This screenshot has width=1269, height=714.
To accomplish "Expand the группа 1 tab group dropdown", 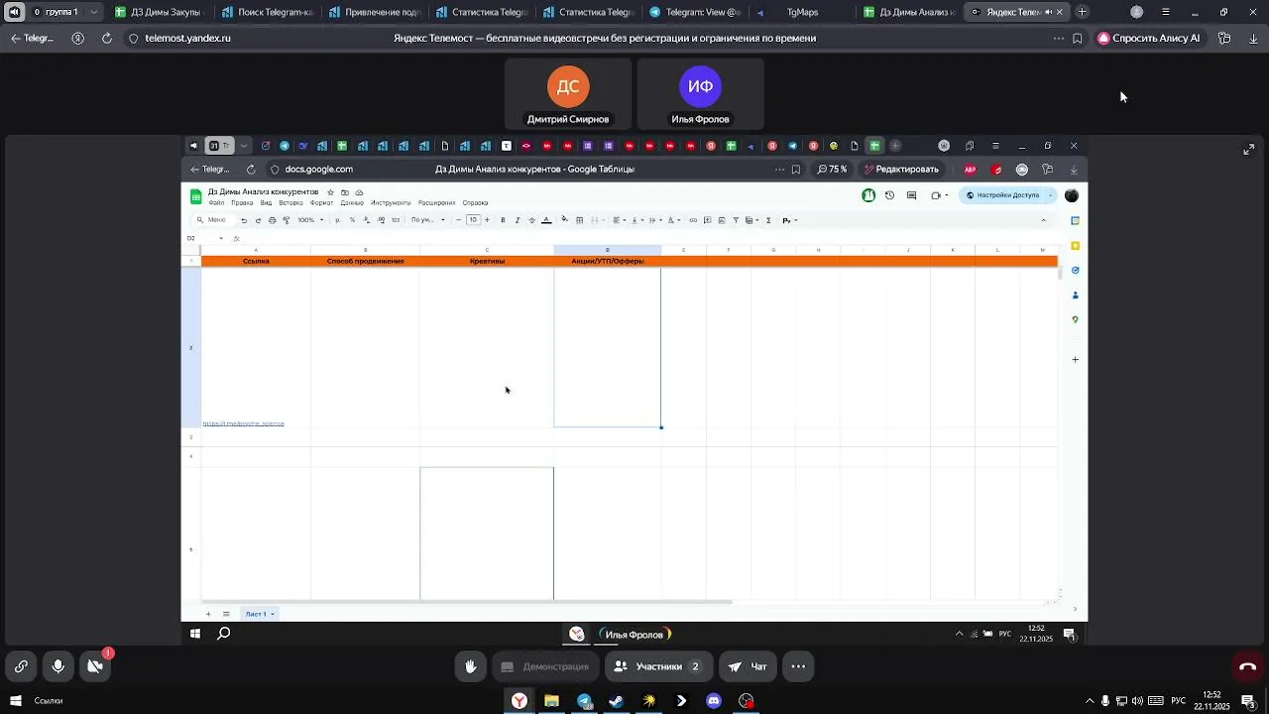I will click(94, 12).
